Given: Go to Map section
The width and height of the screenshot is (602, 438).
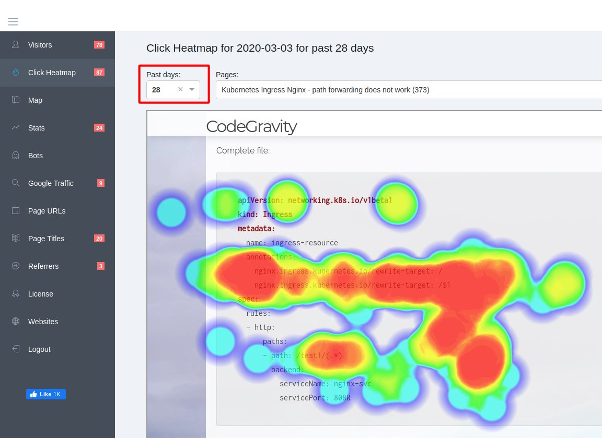Looking at the screenshot, I should pyautogui.click(x=57, y=100).
